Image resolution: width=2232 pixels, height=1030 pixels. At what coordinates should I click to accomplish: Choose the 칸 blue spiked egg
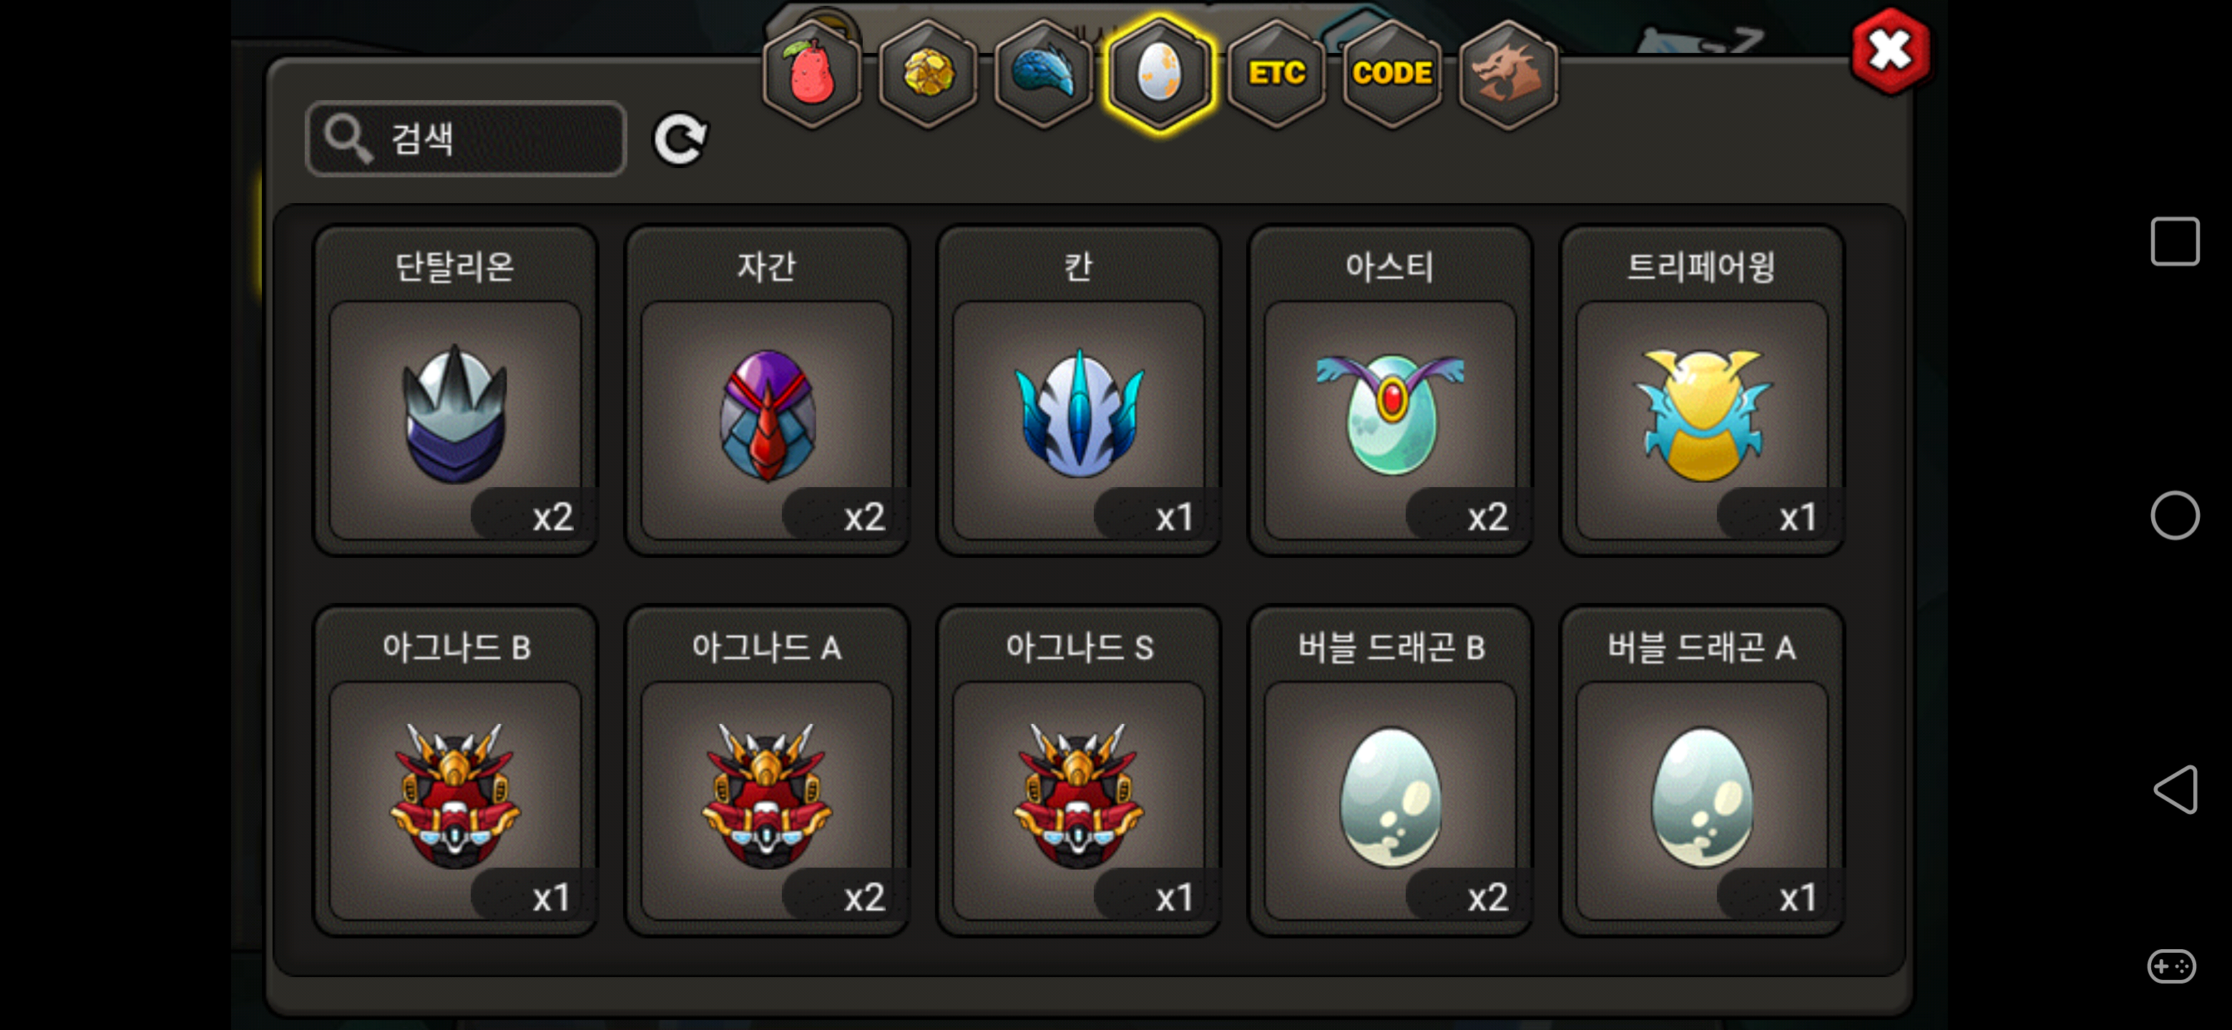click(1079, 390)
